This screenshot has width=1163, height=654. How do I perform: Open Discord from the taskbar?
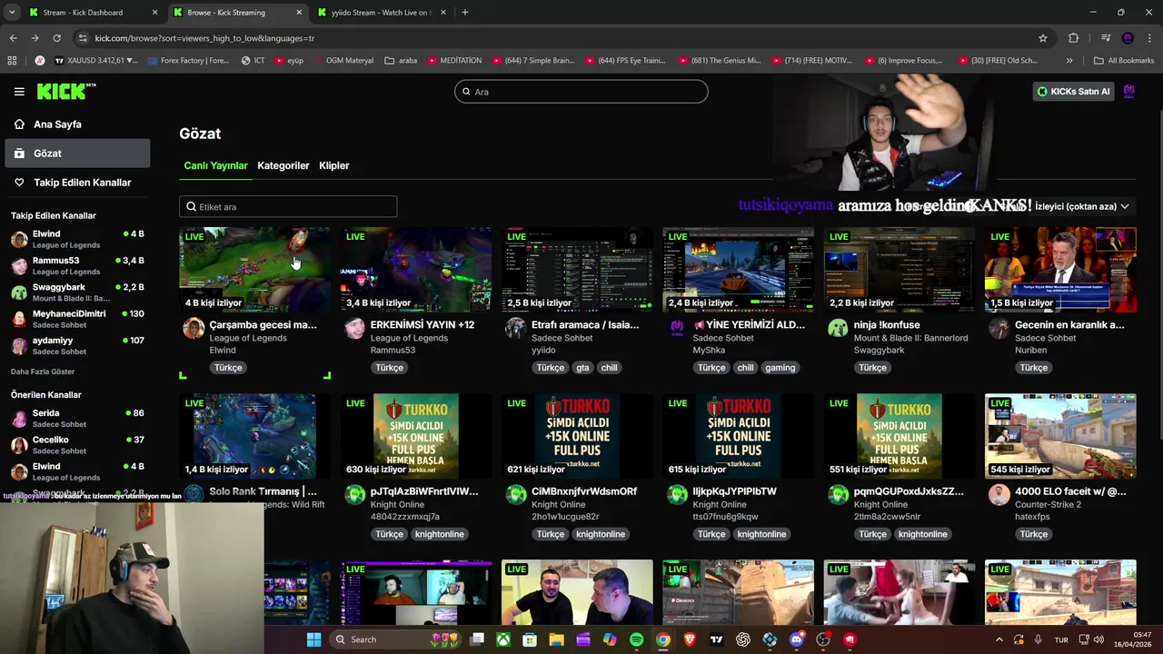click(x=797, y=639)
